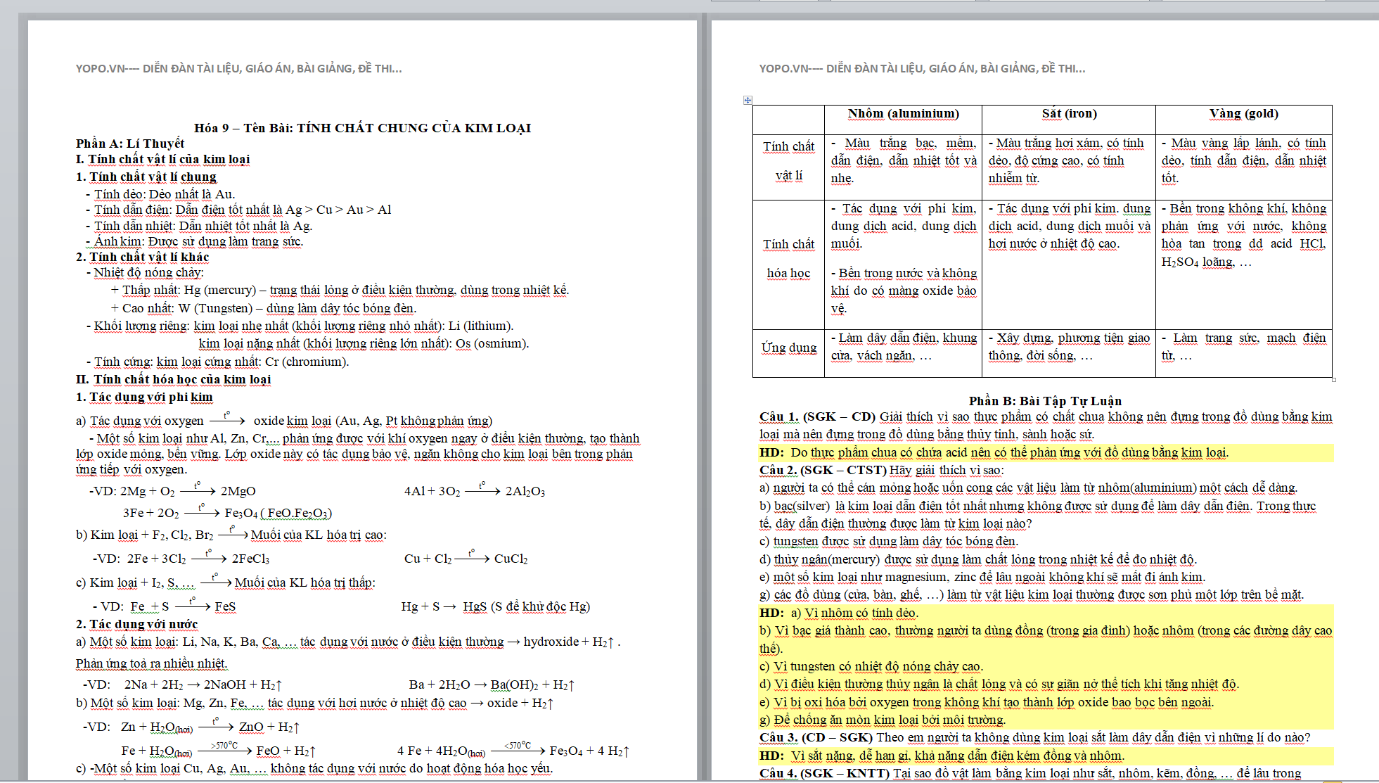Click table header 'Sắt (iron)'
The image size is (1379, 783).
[1069, 114]
